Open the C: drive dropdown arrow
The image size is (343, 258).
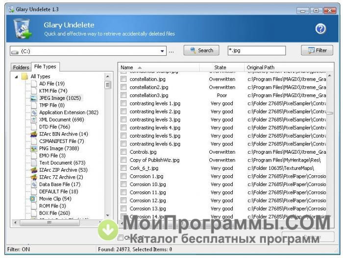tap(162, 51)
